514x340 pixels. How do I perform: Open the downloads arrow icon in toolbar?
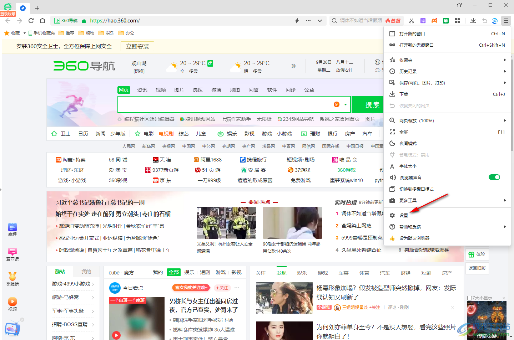(x=473, y=21)
